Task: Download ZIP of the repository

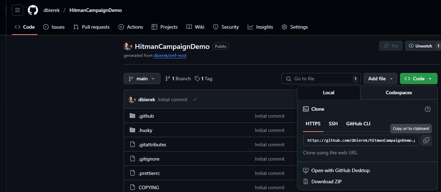Action: coord(322,182)
